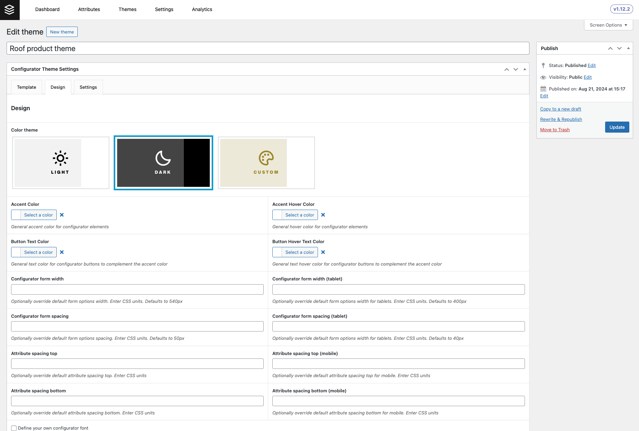Move Configurator Theme Settings panel down

tap(516, 69)
